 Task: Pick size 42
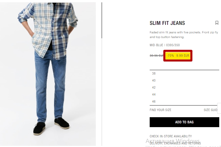pos(184,87)
